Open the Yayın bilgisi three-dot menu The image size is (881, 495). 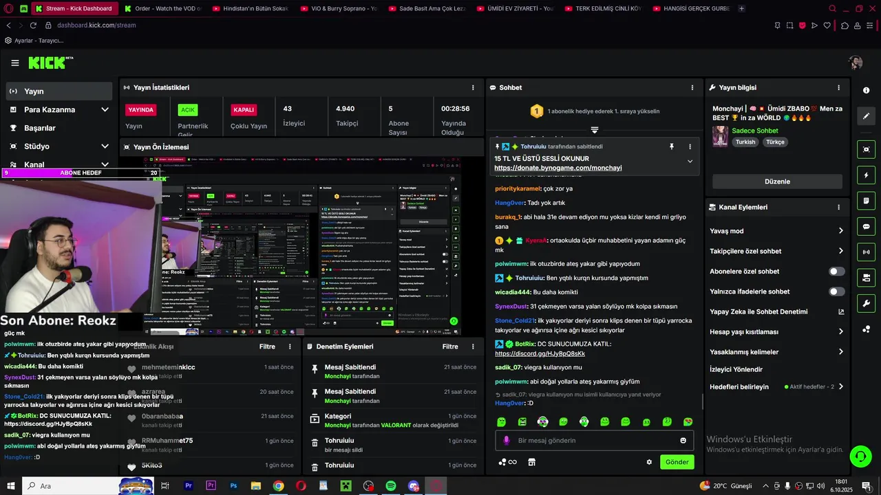[838, 87]
